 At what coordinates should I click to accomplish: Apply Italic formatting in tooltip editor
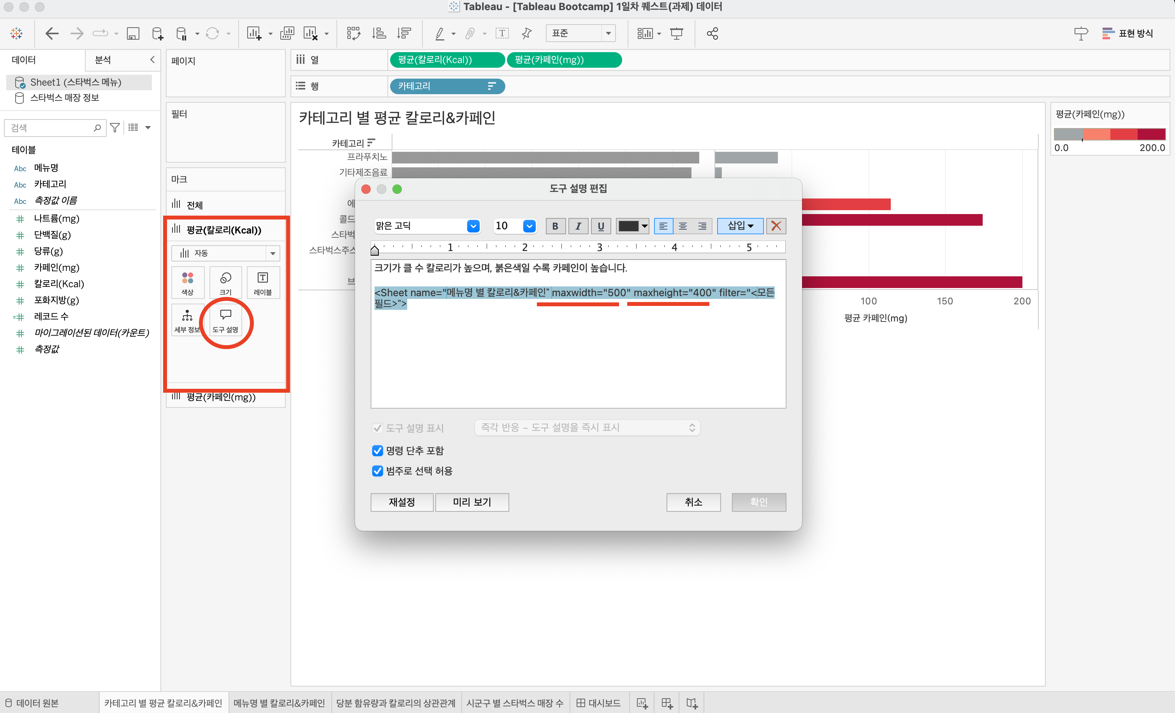[x=578, y=226]
